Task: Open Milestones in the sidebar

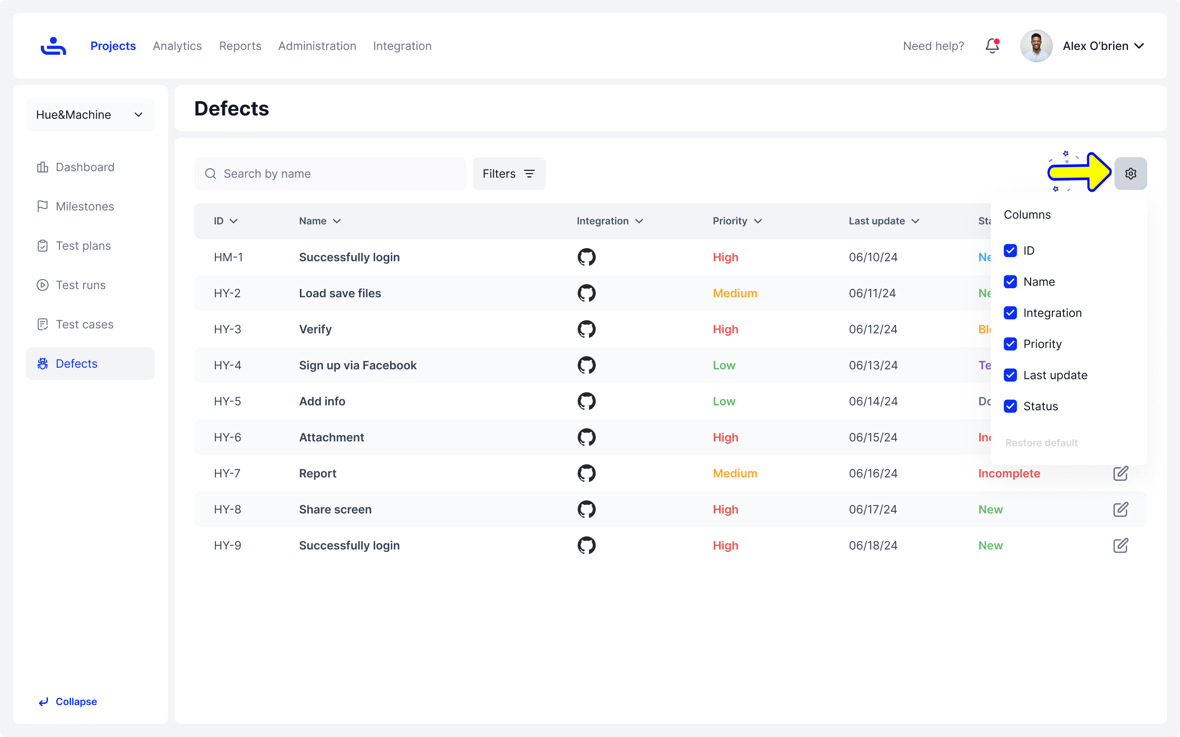Action: [84, 207]
